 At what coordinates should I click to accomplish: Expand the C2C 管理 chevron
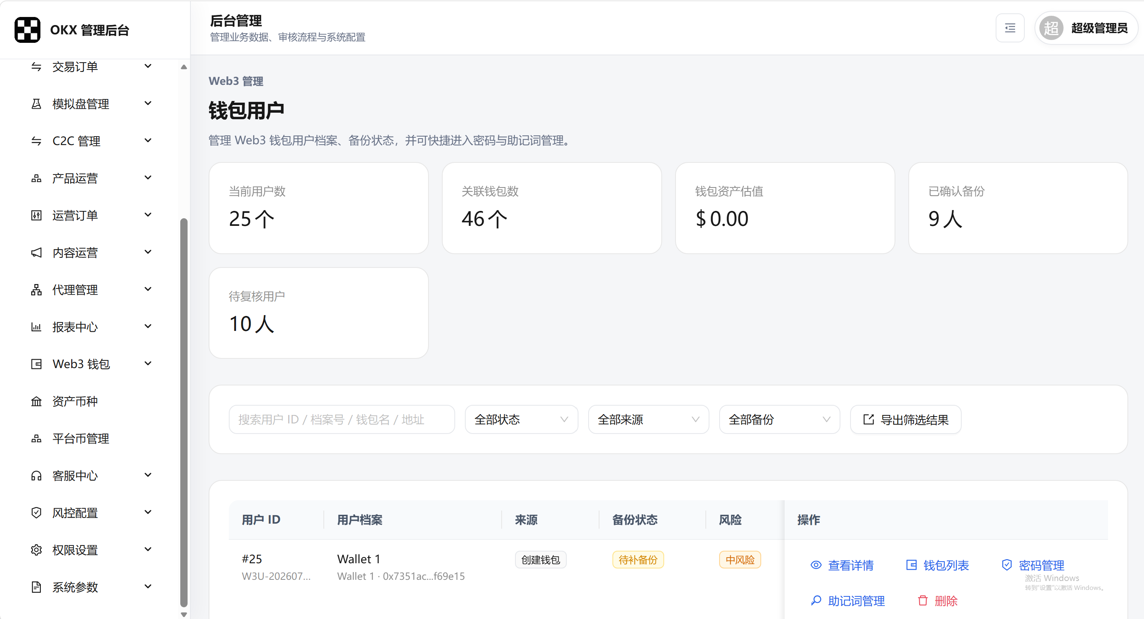click(148, 140)
